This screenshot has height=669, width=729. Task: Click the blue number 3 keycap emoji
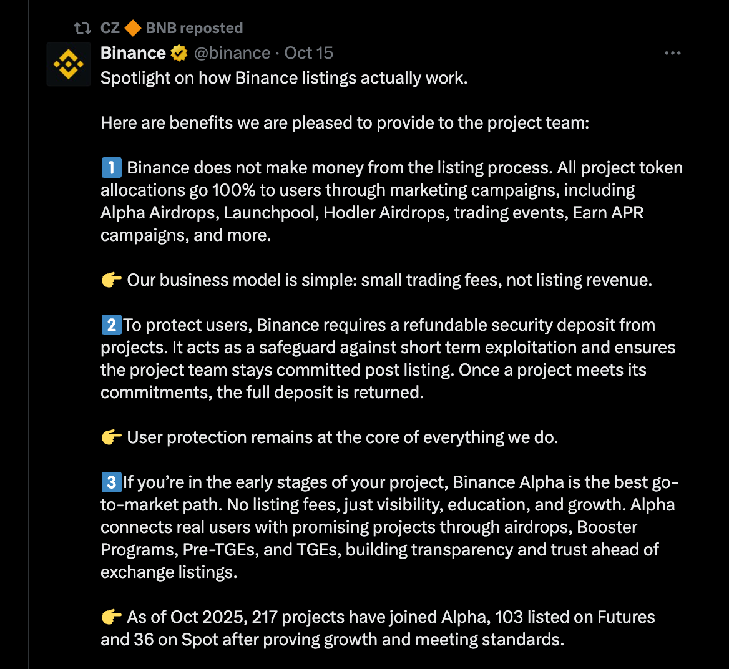111,482
